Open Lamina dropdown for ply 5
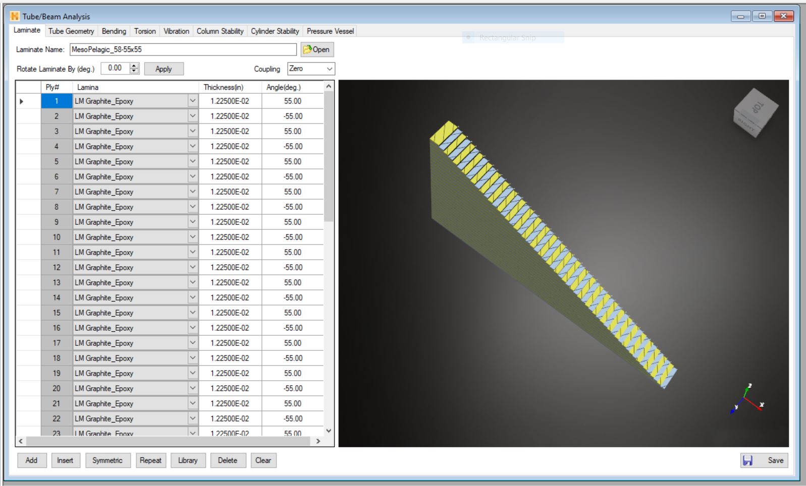Viewport: 806px width, 486px height. [x=193, y=162]
